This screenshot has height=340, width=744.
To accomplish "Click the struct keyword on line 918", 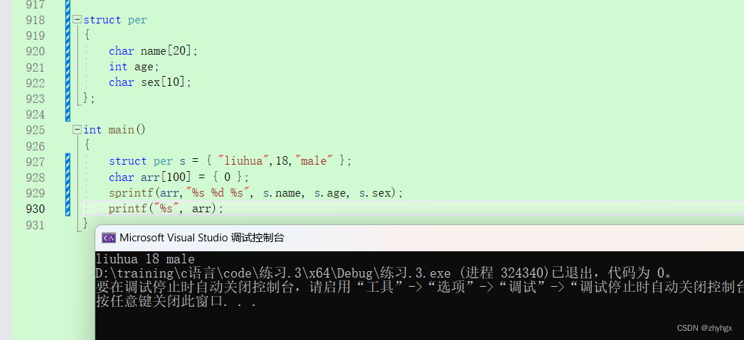I will coord(102,20).
